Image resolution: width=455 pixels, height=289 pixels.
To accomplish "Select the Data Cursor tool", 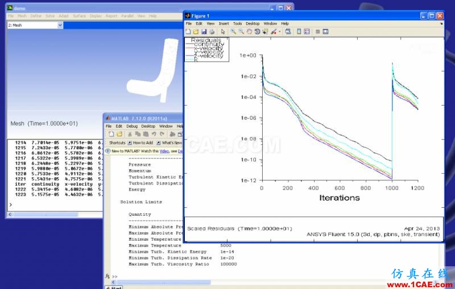I will click(x=265, y=32).
